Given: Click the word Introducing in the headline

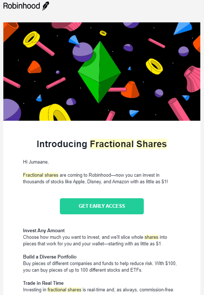Looking at the screenshot, I should [x=62, y=145].
